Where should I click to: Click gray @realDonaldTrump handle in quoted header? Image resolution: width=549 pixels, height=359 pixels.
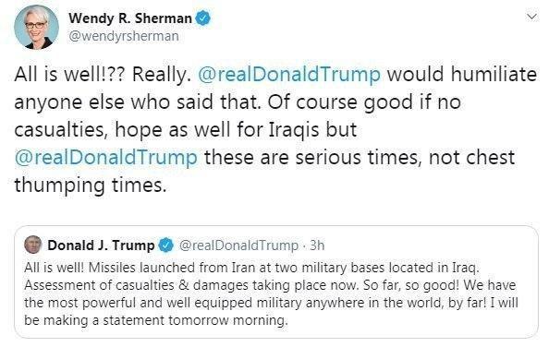tap(238, 245)
